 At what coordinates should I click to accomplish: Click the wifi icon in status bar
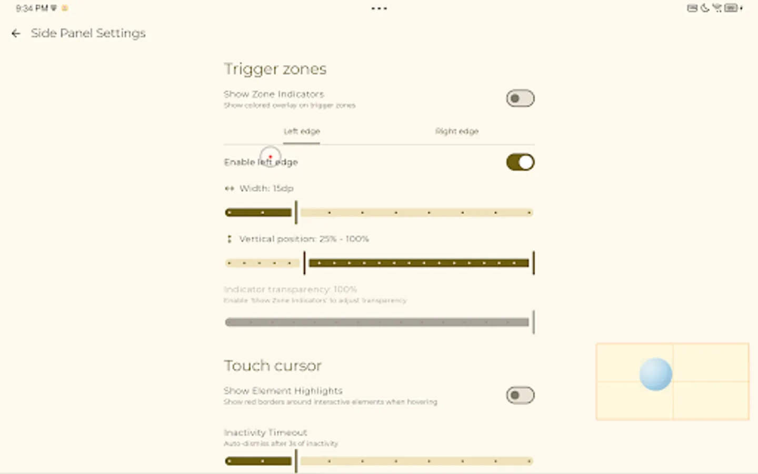click(x=716, y=8)
